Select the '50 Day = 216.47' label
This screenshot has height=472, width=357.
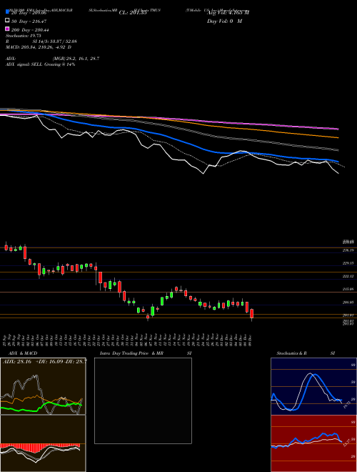[29, 21]
